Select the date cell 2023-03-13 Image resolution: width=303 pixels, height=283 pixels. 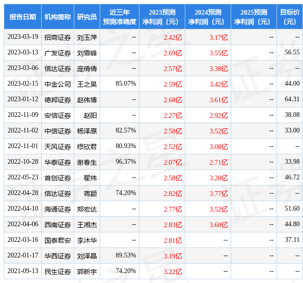click(x=23, y=52)
